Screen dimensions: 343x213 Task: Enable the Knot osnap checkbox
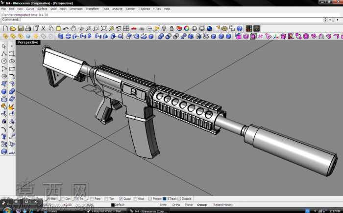click(135, 199)
